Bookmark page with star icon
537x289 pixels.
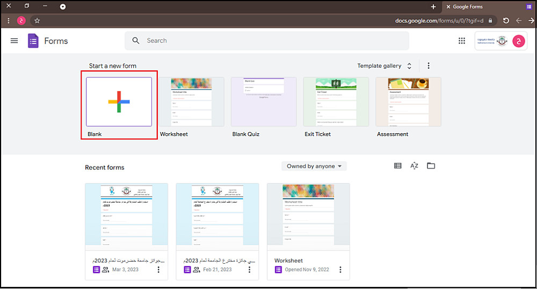37,20
